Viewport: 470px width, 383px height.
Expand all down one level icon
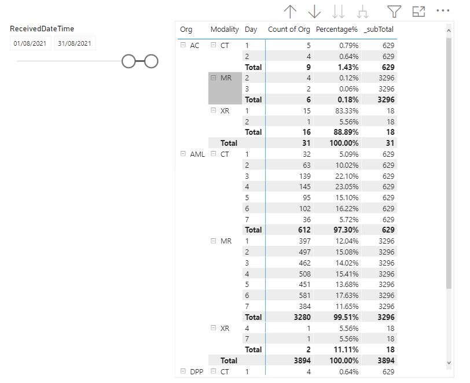click(363, 12)
